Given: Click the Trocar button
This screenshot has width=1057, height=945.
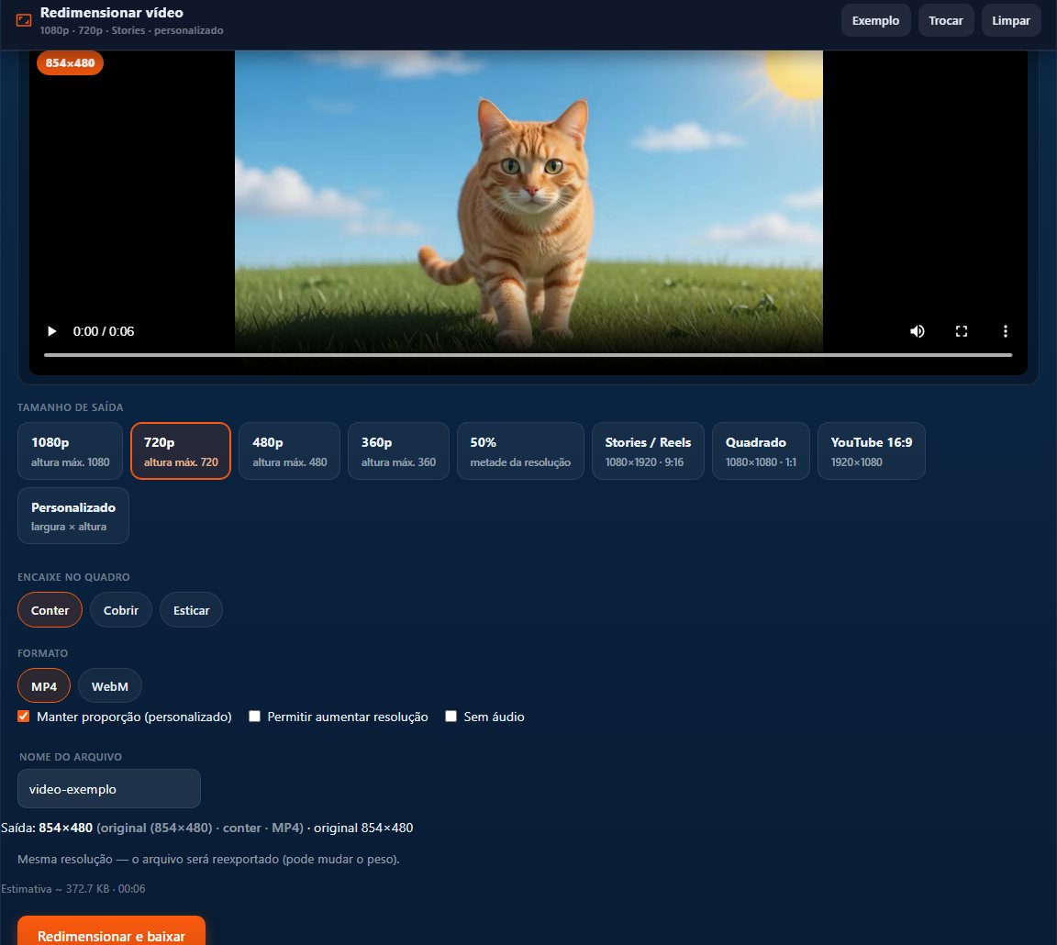Looking at the screenshot, I should [x=946, y=20].
